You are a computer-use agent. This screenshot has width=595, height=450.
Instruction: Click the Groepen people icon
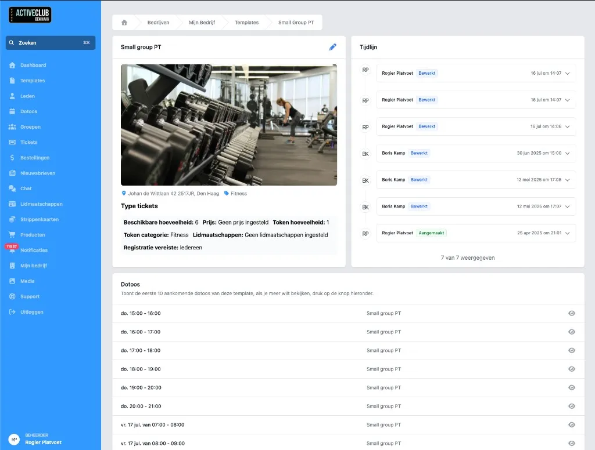click(12, 127)
